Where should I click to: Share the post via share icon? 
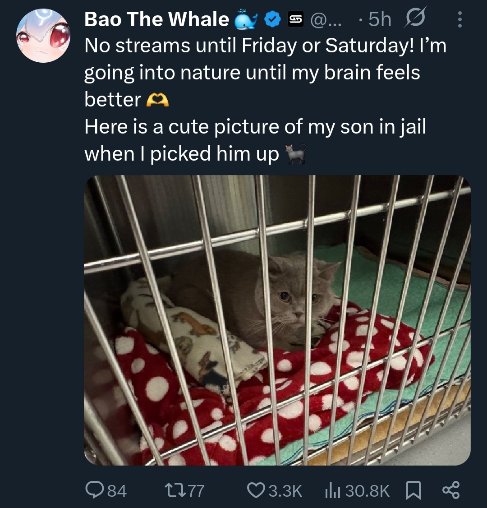point(450,490)
